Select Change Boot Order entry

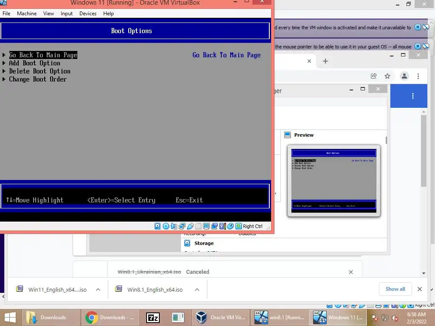coord(38,79)
